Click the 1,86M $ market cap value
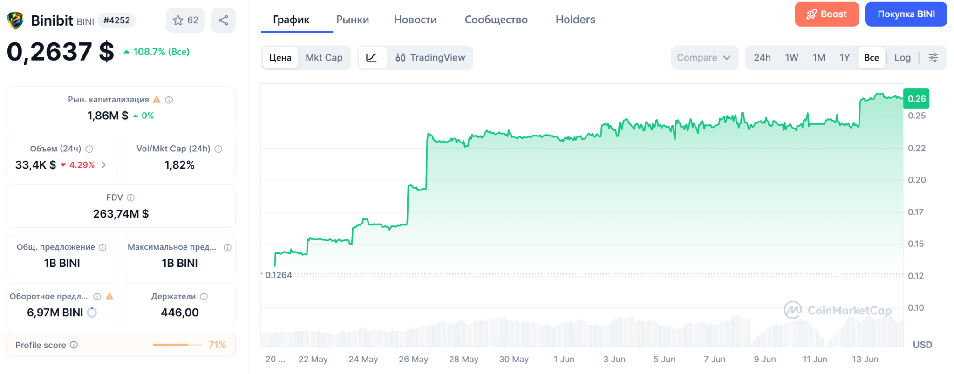Screen dimensions: 954x374 pyautogui.click(x=108, y=116)
